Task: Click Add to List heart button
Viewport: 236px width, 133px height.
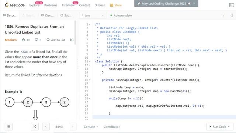Action: click(56, 40)
